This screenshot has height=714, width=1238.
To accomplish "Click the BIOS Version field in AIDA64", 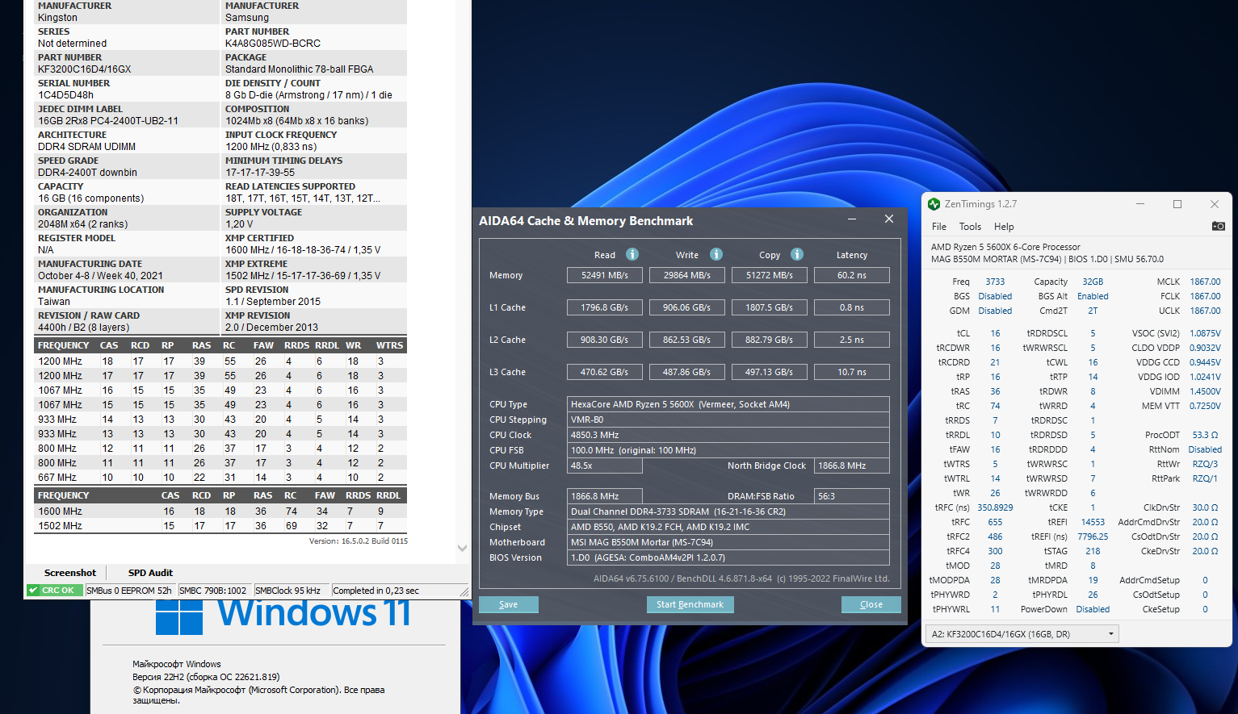I will [x=728, y=557].
